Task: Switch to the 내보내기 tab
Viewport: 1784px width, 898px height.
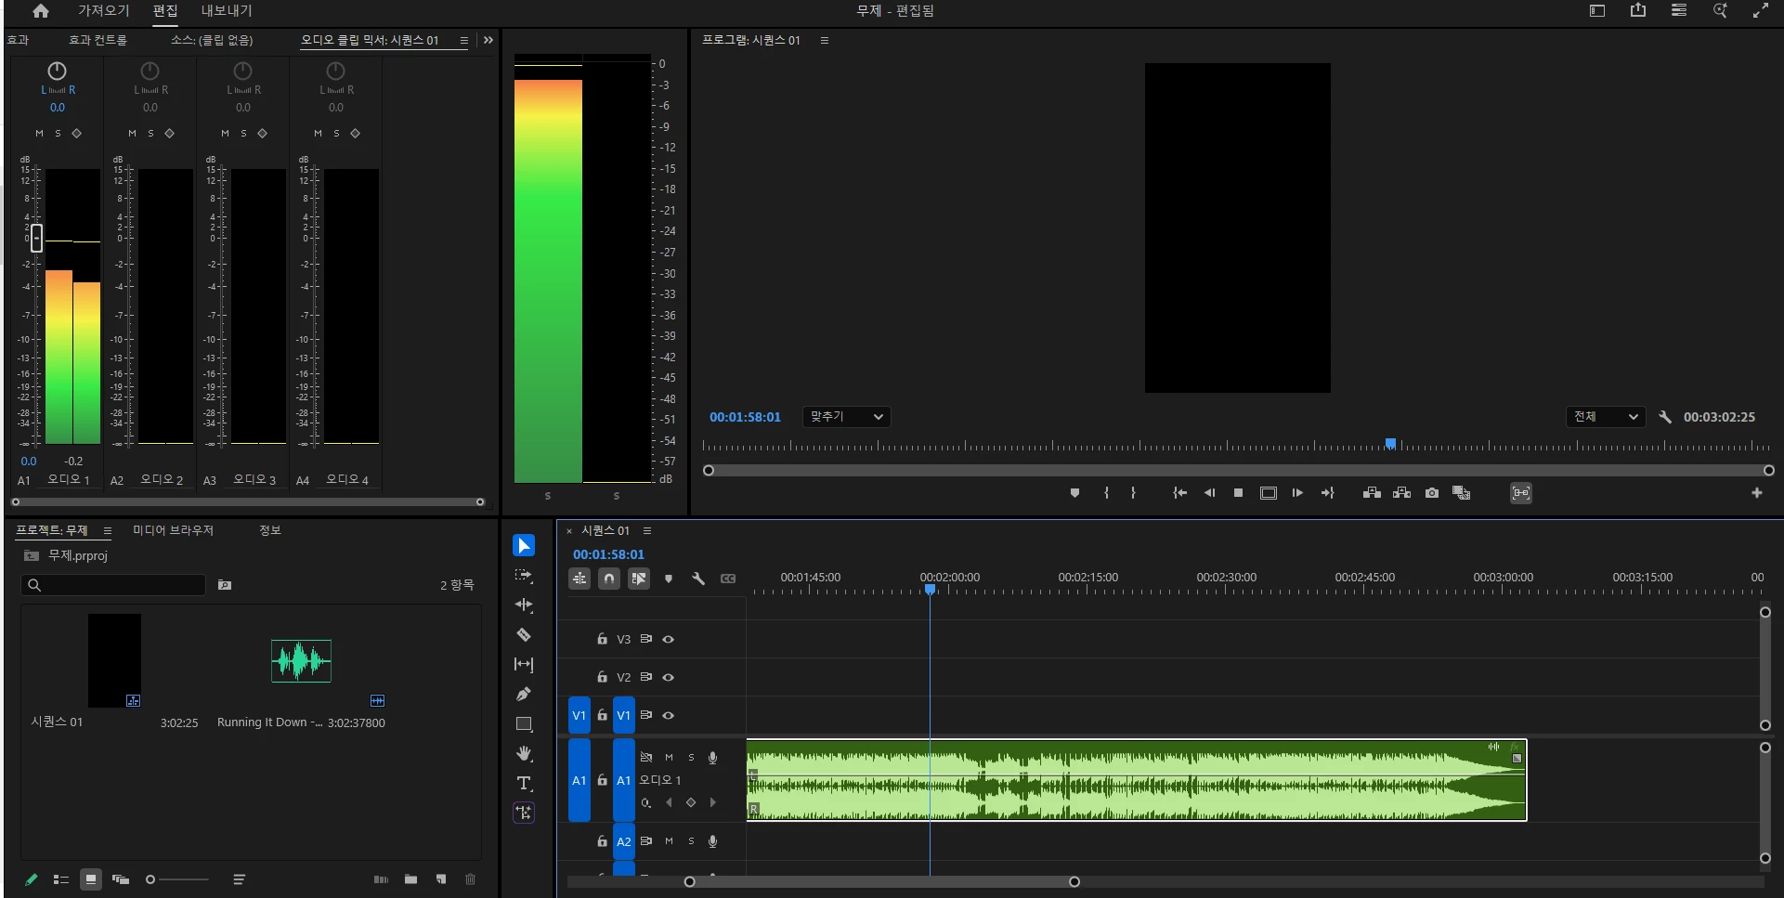Action: [227, 11]
